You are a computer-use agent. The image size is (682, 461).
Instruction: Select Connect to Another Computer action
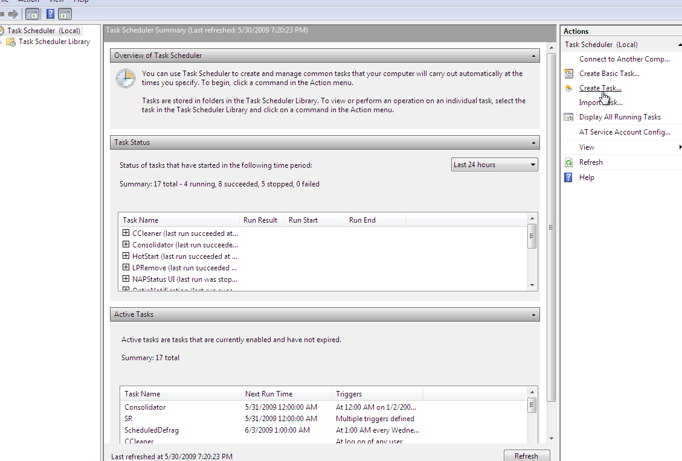coord(624,59)
